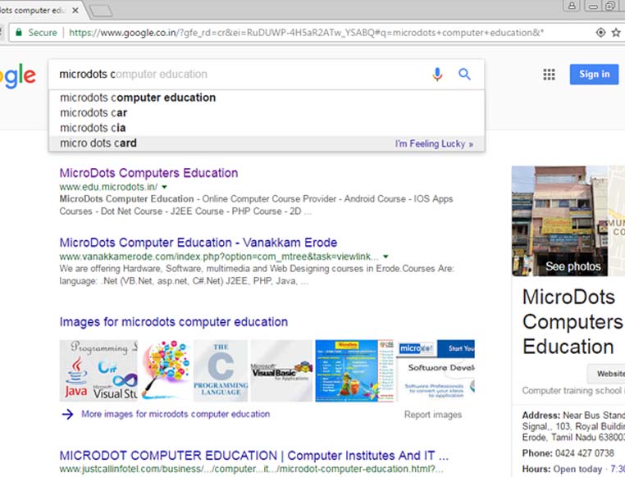This screenshot has width=625, height=477.
Task: Click the map thumbnail beside building photo
Action: [616, 221]
